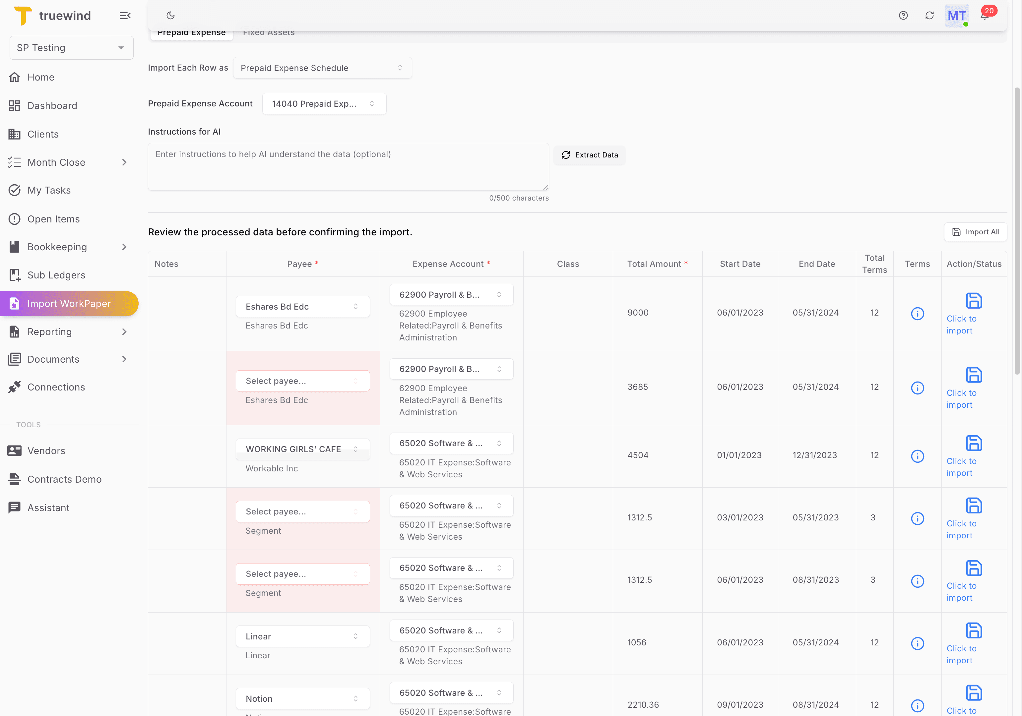Screen dimensions: 1022x716
Task: Open the Import Each Row as dropdown
Action: pyautogui.click(x=322, y=68)
